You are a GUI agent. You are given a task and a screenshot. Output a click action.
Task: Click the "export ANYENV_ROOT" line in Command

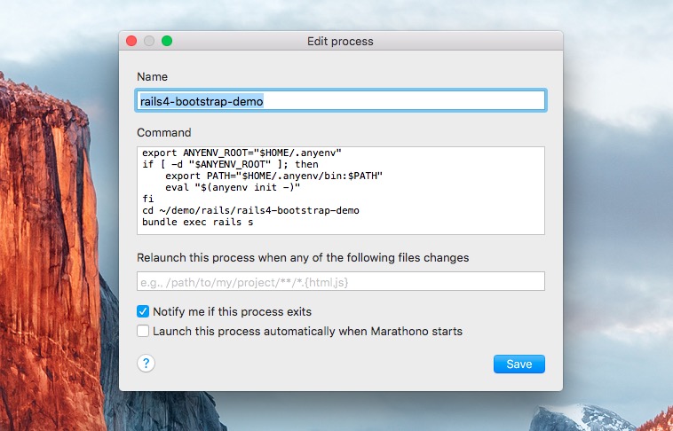coord(241,153)
